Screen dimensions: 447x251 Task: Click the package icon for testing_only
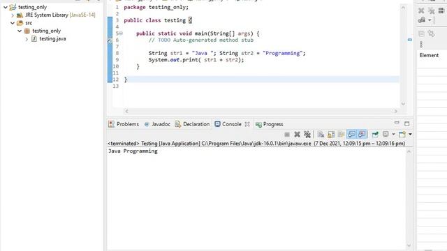[x=27, y=31]
